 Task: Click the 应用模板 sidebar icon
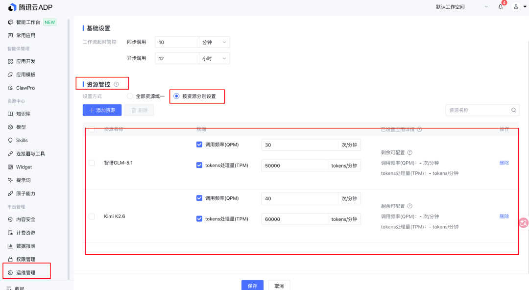10,74
